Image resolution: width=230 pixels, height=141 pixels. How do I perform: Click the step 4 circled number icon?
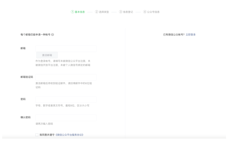point(145,12)
